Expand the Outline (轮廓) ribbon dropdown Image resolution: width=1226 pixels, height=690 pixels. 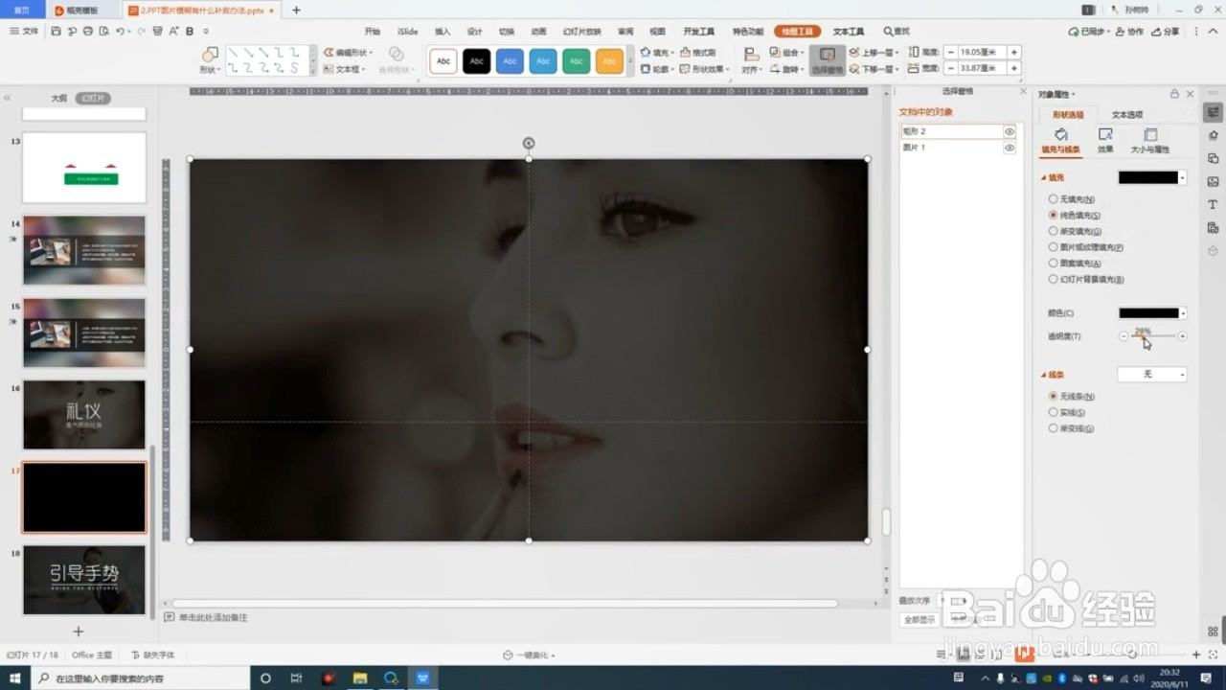(x=673, y=69)
